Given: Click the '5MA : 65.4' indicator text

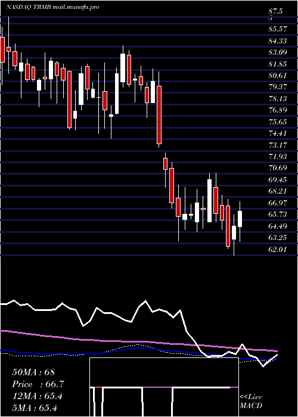Looking at the screenshot, I should pos(35,408).
